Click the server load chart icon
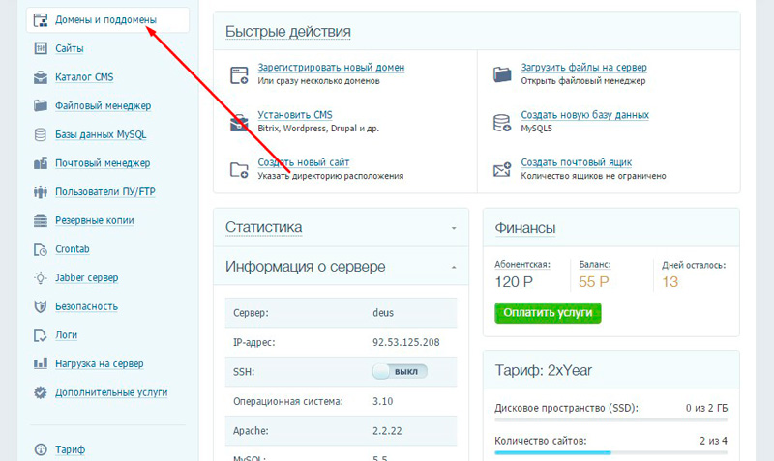The image size is (774, 461). 41,364
